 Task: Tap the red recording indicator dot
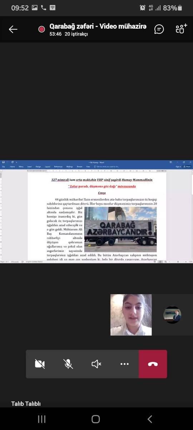pyautogui.click(x=42, y=29)
